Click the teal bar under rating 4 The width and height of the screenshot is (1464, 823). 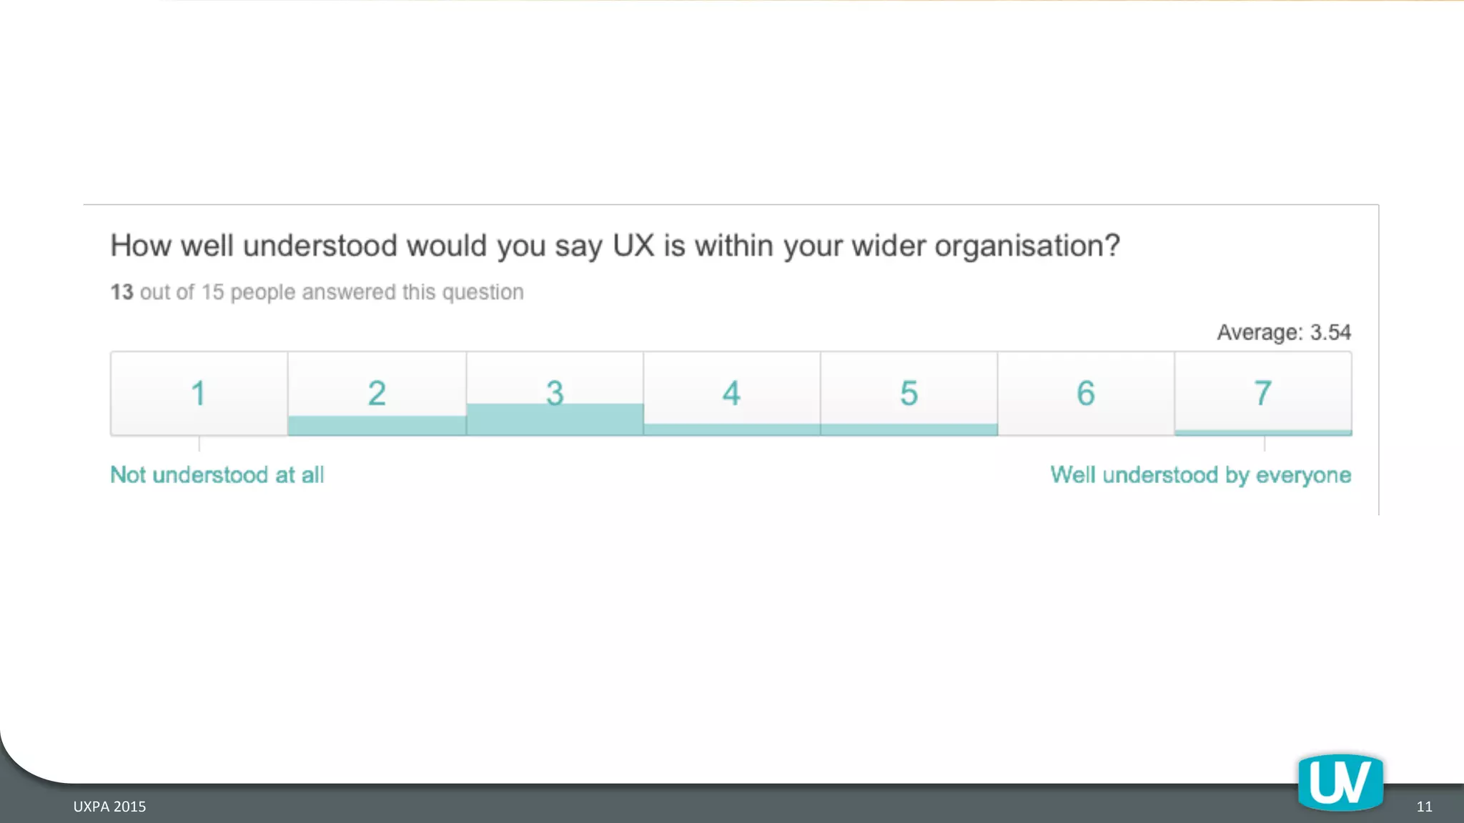click(x=732, y=429)
